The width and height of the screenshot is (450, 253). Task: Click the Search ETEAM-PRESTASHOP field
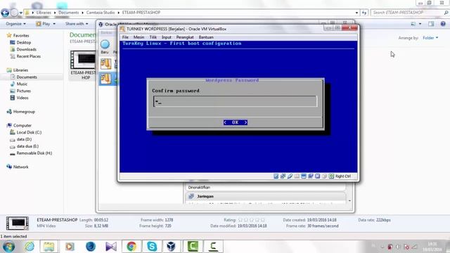click(406, 13)
